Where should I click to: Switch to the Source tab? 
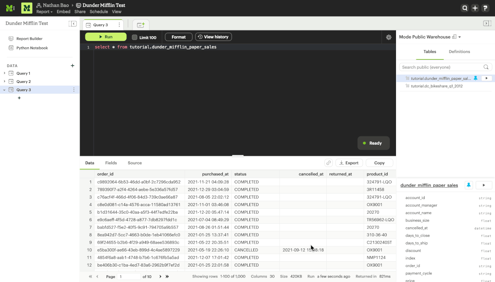coord(135,163)
